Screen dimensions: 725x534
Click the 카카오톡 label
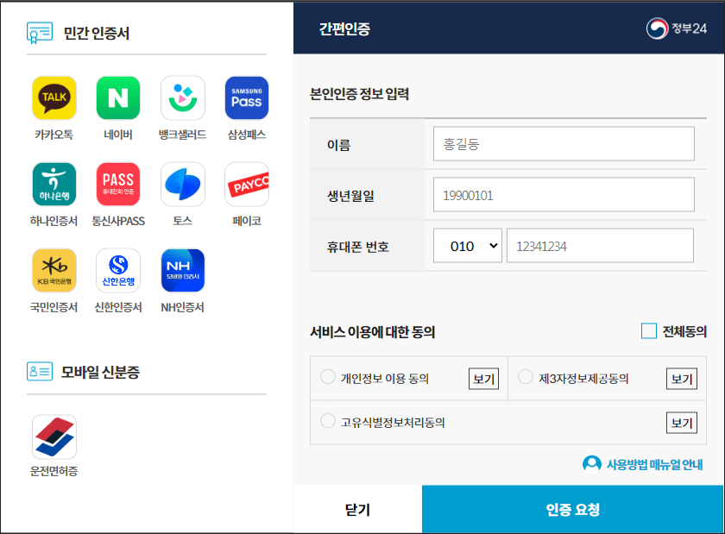pos(54,135)
